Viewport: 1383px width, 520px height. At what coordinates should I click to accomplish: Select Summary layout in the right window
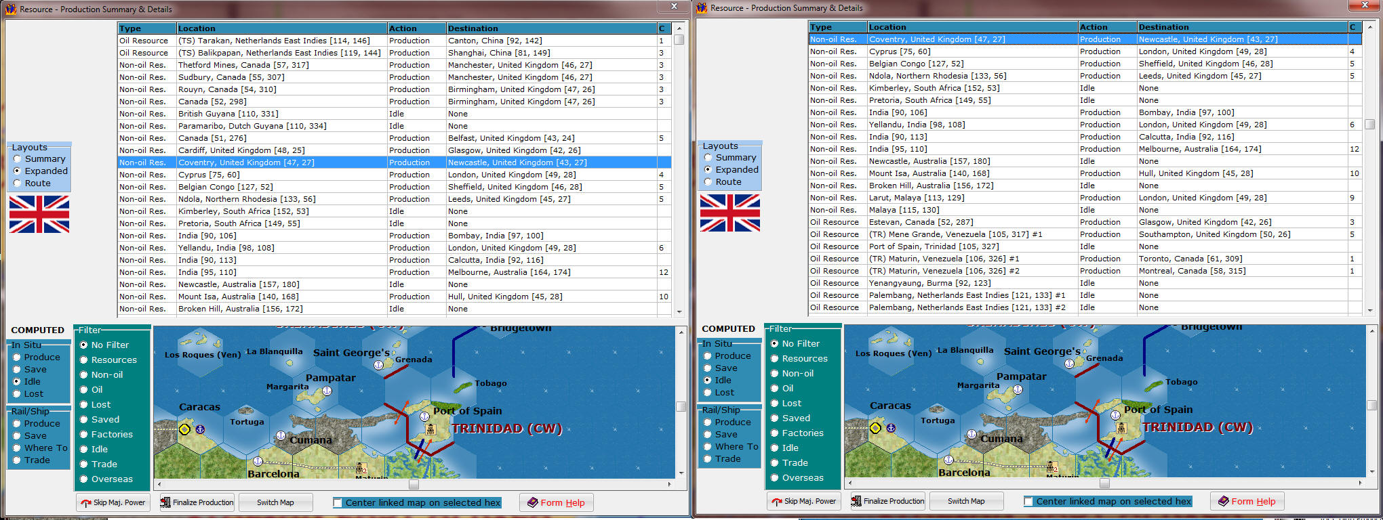point(708,158)
